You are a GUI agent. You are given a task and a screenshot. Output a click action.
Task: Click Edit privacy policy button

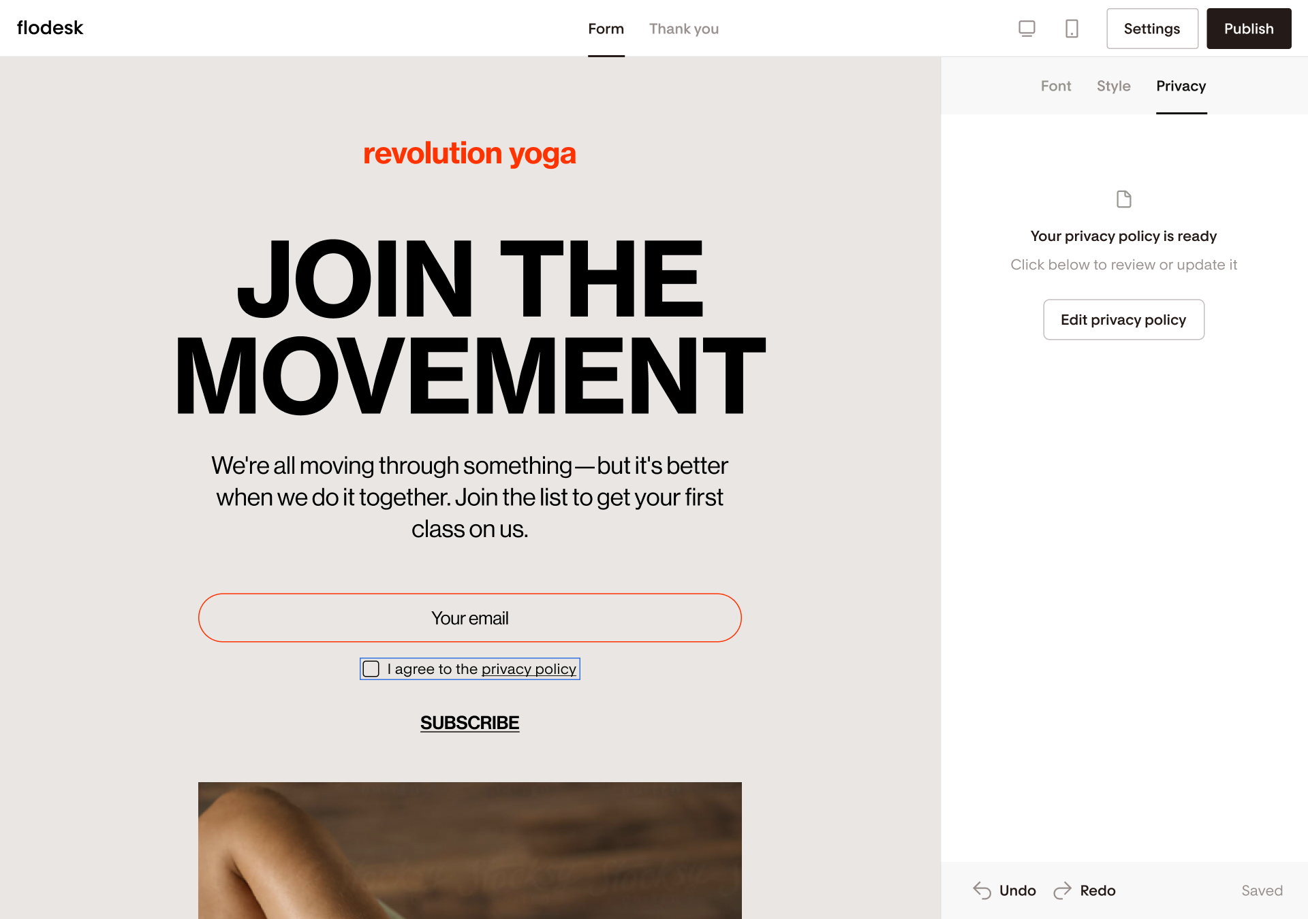1124,320
